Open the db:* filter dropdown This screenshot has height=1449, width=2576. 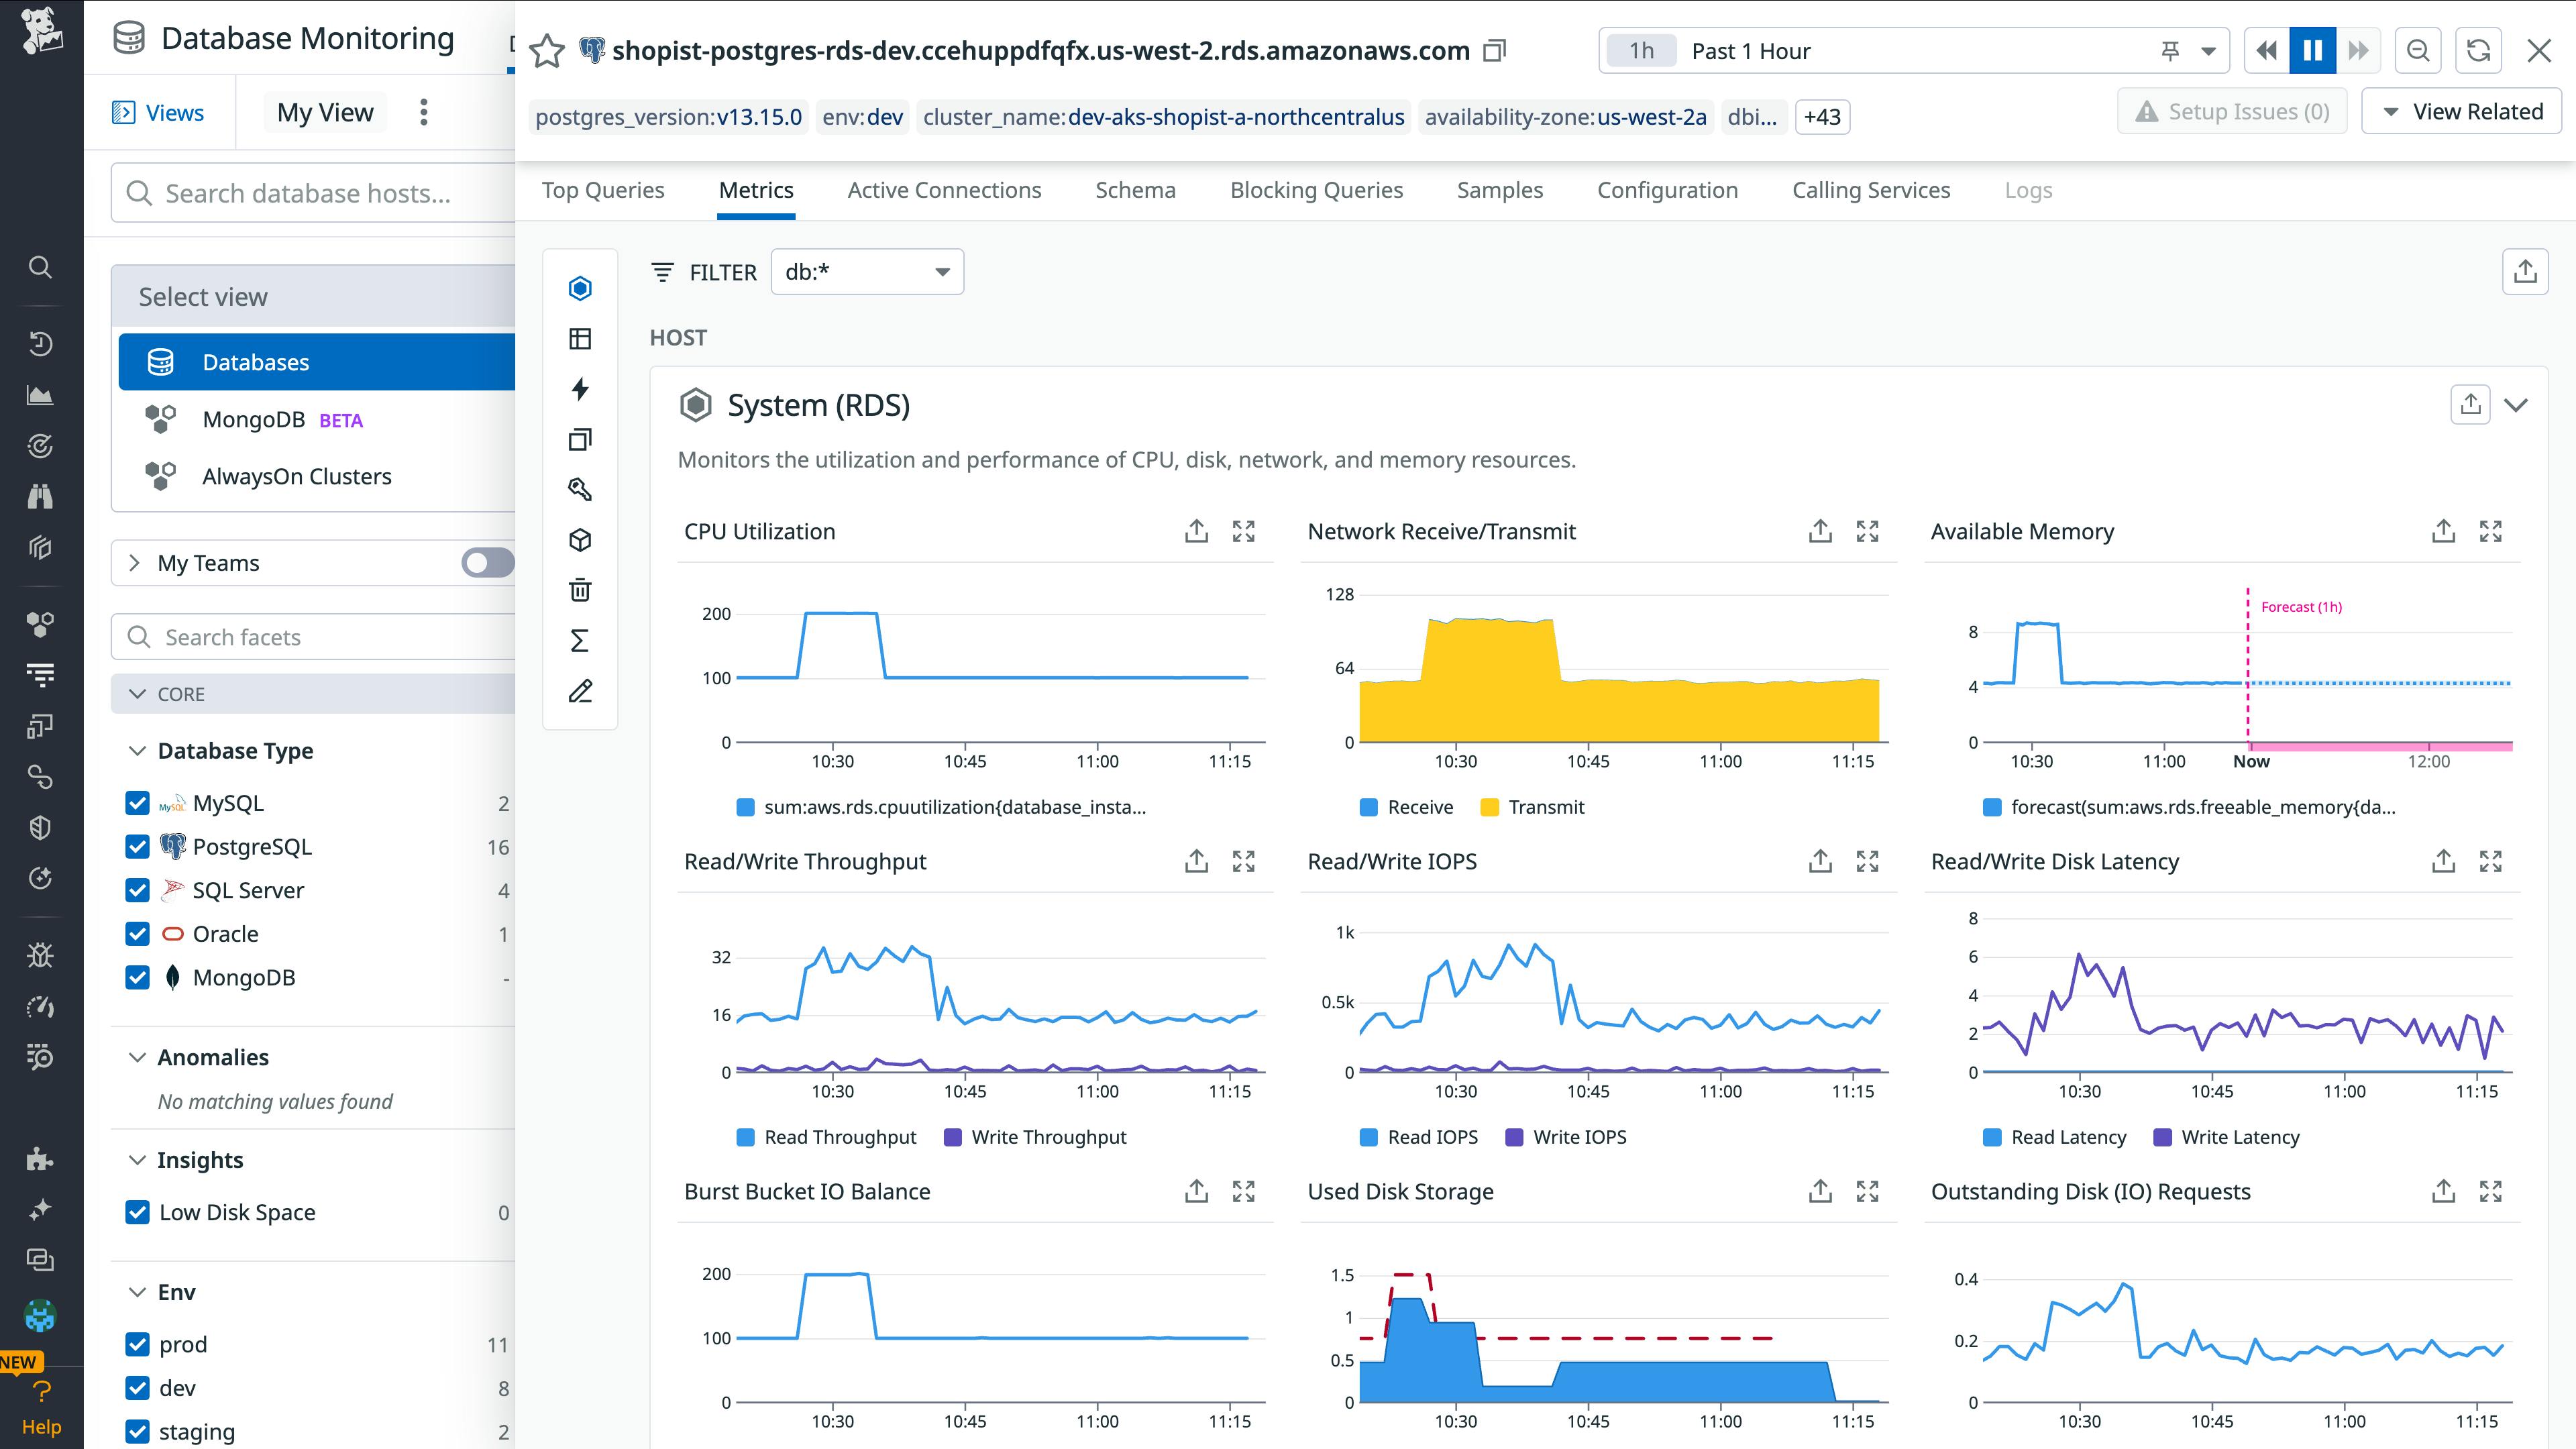[866, 271]
